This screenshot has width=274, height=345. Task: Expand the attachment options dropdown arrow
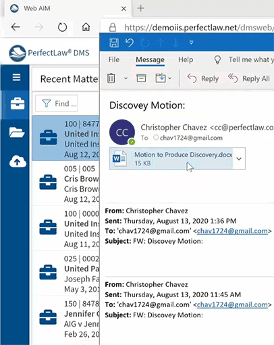[x=239, y=159]
